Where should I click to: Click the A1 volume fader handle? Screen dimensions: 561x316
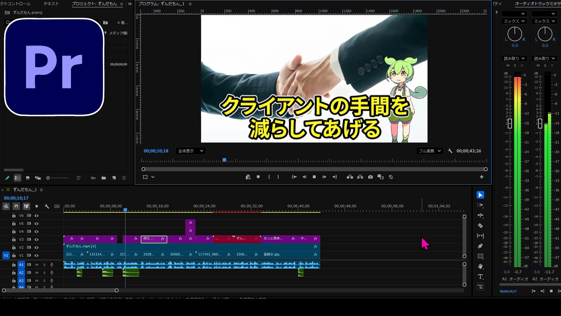click(x=510, y=123)
